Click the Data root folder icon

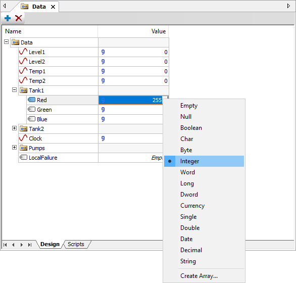[x=15, y=42]
